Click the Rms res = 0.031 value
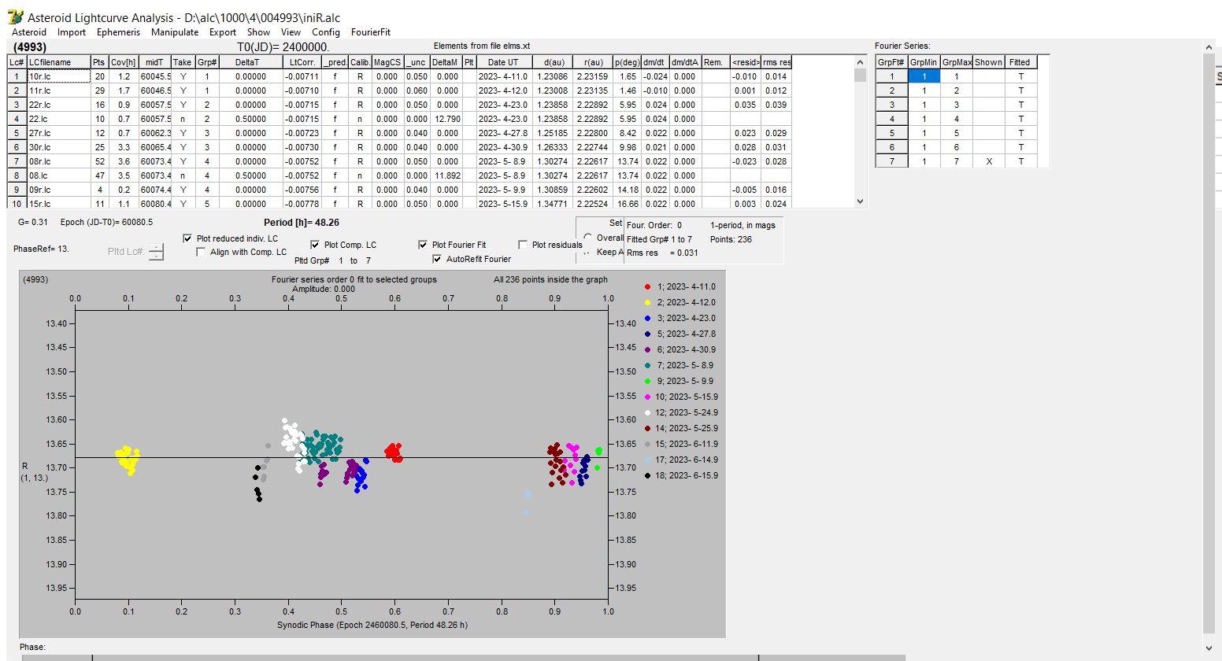The width and height of the screenshot is (1222, 661). pos(662,253)
